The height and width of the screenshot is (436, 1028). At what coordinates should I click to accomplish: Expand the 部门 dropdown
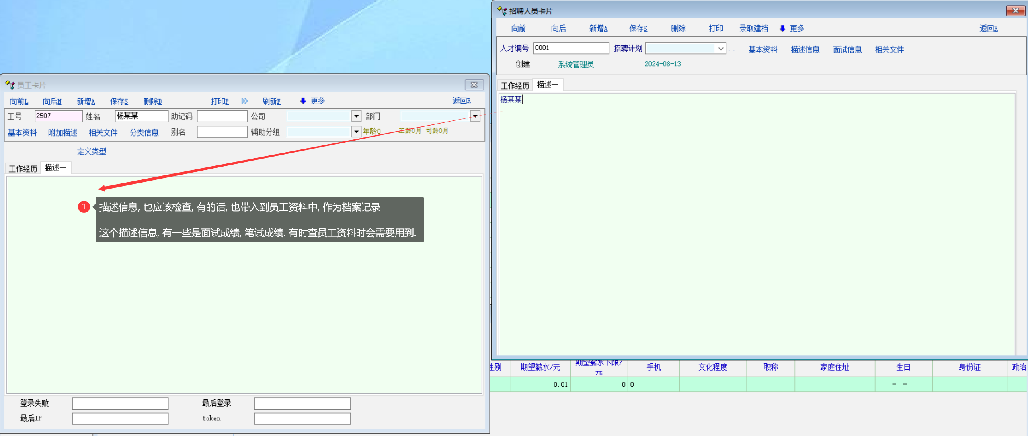point(475,116)
